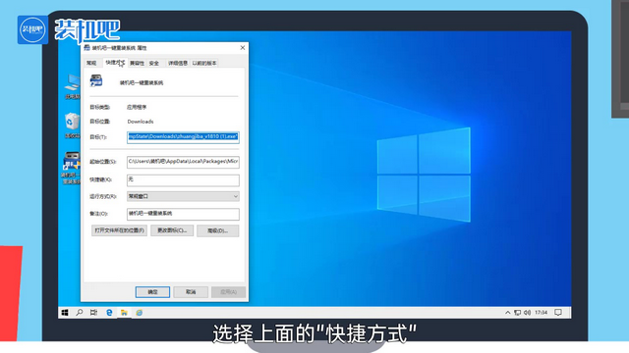Viewport: 629px width, 353px height.
Task: Open the Windows Start menu
Action: 65,313
